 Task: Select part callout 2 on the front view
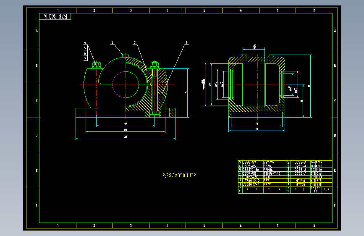[135, 43]
